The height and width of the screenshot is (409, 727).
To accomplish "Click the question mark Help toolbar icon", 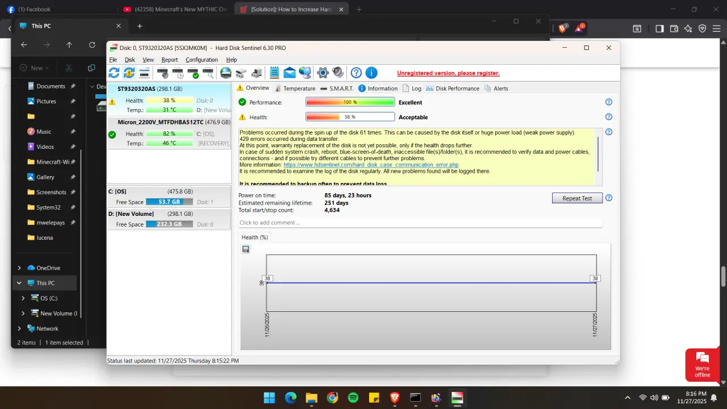I will coord(356,73).
